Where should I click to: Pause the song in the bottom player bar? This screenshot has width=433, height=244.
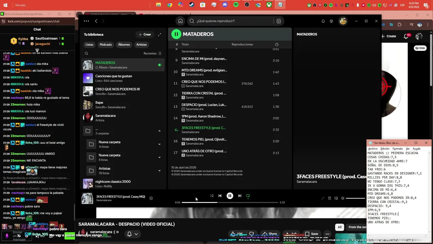[x=230, y=196]
